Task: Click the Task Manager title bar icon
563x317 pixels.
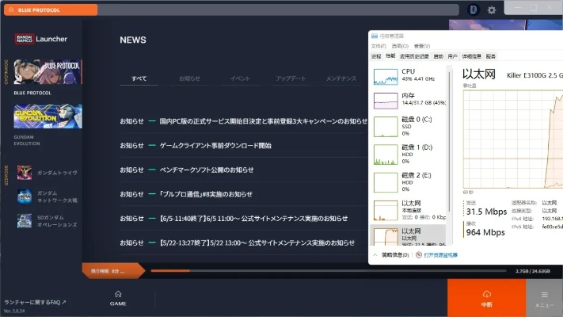Action: coord(375,36)
